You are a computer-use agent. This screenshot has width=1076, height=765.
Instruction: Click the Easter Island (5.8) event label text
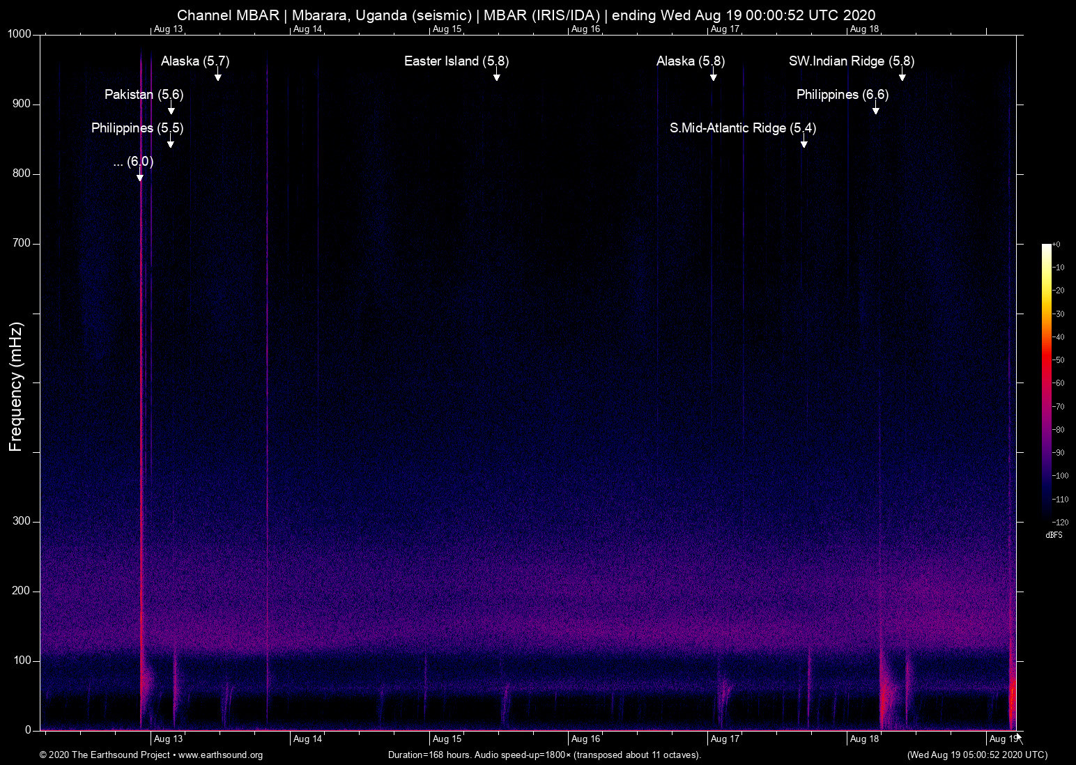456,61
